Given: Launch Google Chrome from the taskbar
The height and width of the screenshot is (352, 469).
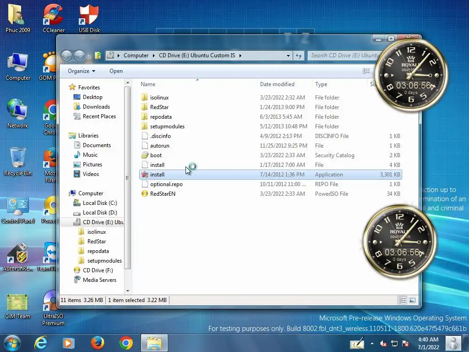Looking at the screenshot, I should click(x=126, y=343).
